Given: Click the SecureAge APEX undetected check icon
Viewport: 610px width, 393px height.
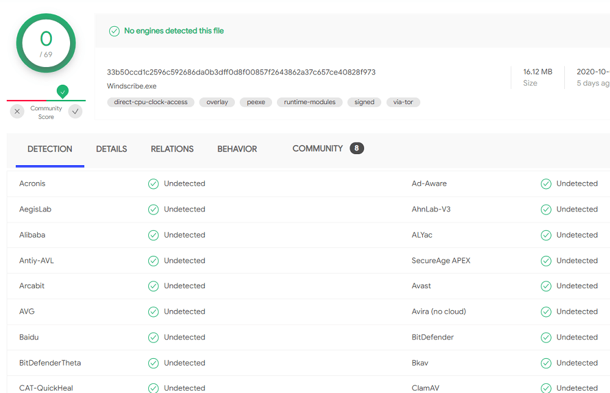Looking at the screenshot, I should coord(546,261).
